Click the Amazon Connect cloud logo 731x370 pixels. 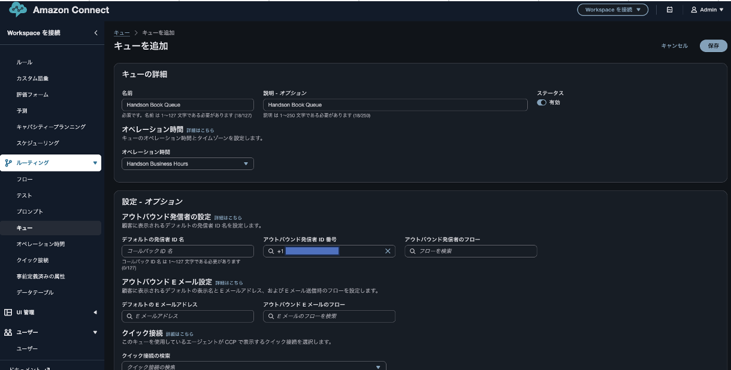tap(18, 10)
